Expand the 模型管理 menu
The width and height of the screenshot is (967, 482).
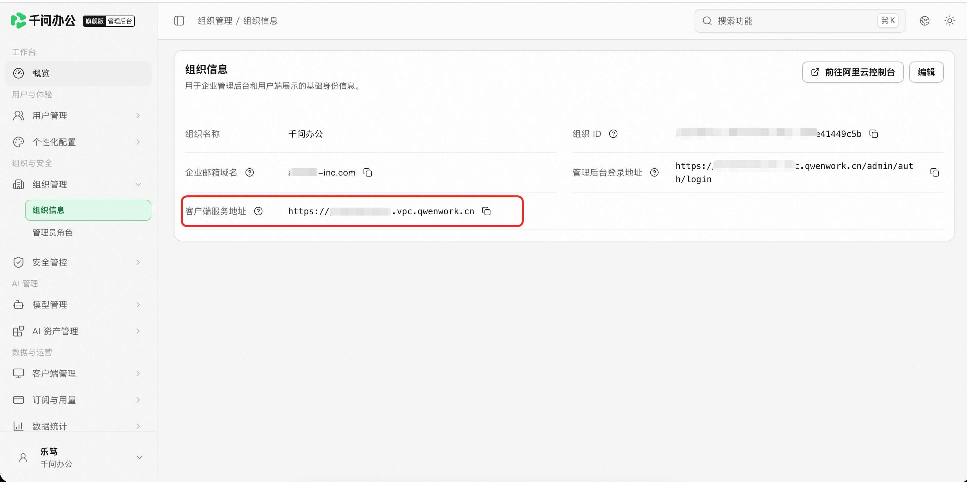coord(78,304)
